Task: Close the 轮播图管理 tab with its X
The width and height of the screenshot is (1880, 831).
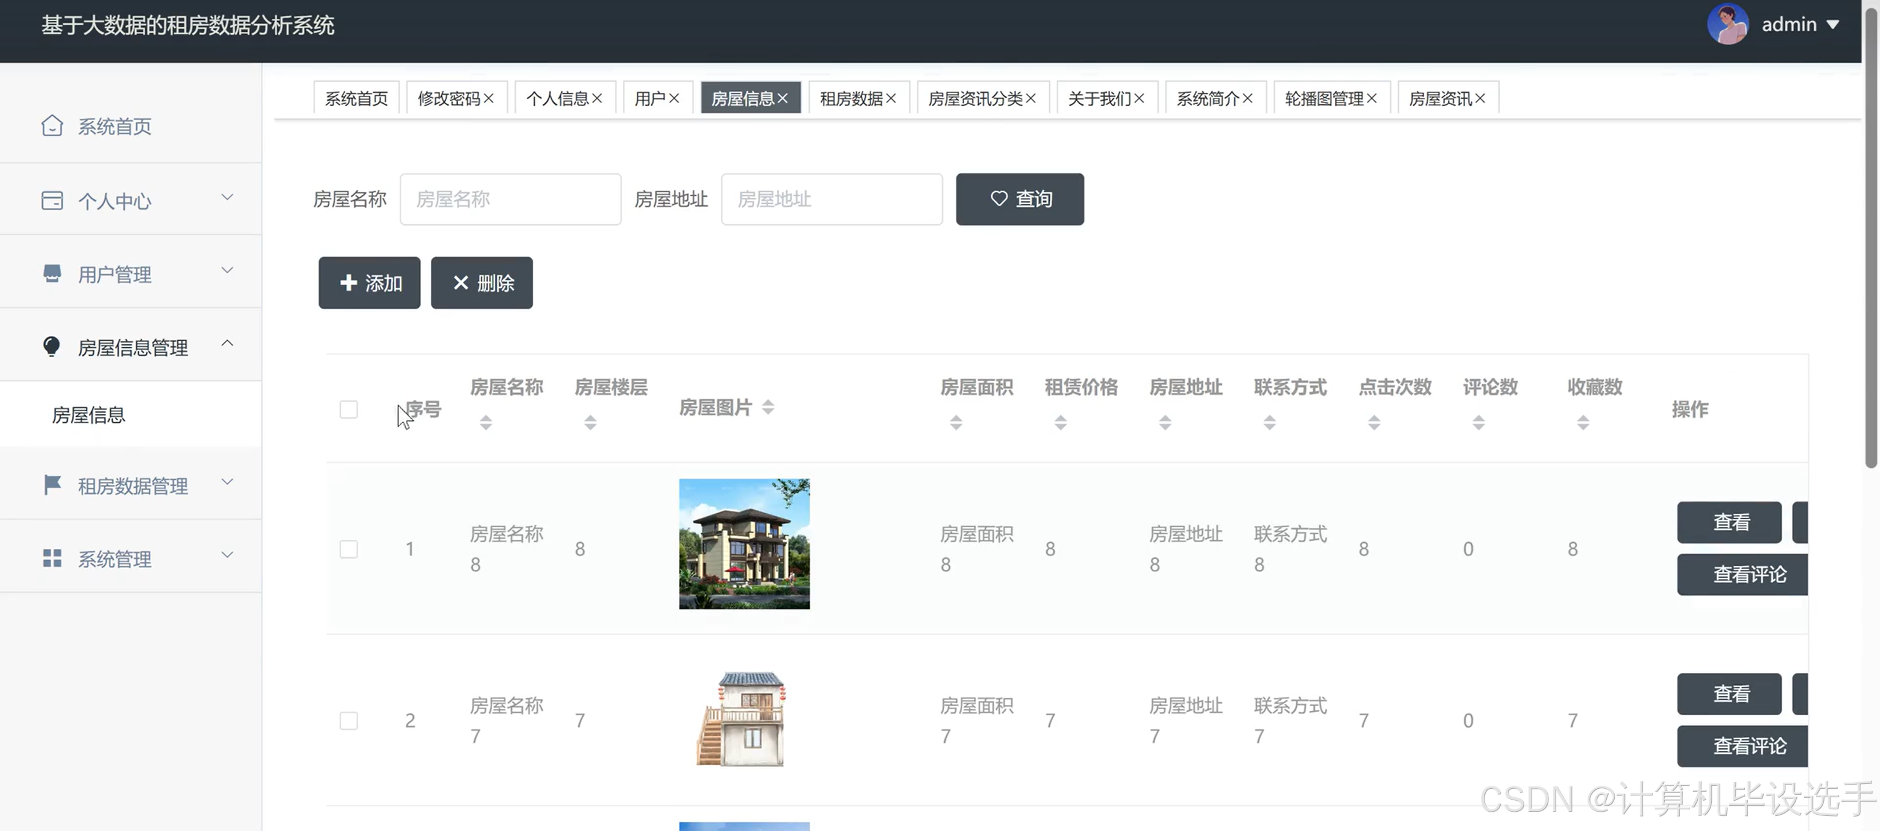Action: click(x=1371, y=98)
